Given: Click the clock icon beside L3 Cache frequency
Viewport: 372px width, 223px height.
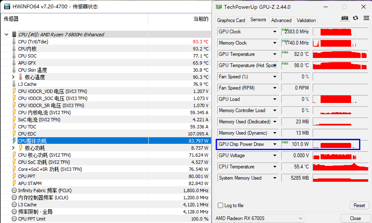Looking at the screenshot, I should (14, 205).
